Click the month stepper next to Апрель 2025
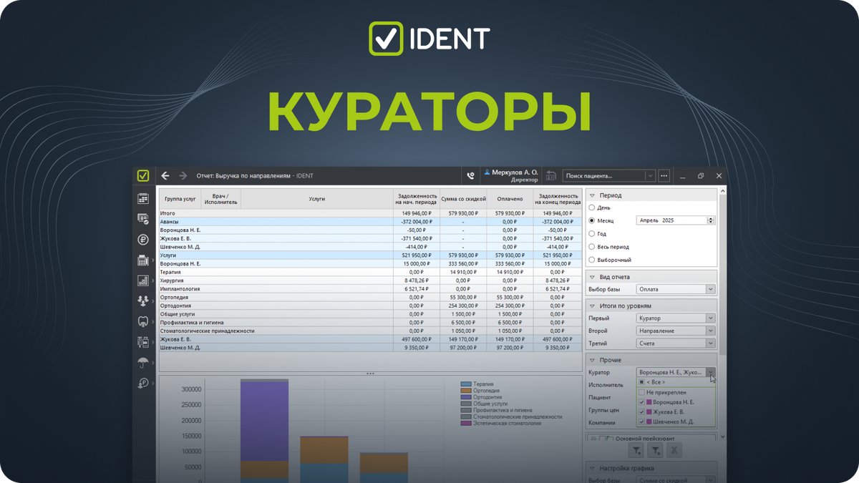859x483 pixels. tap(710, 220)
